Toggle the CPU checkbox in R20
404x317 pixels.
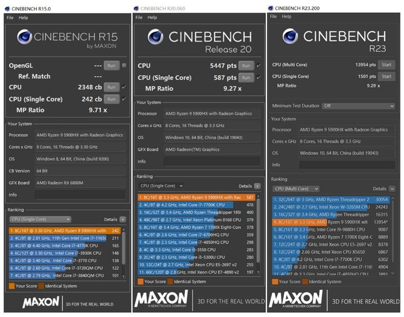point(259,66)
